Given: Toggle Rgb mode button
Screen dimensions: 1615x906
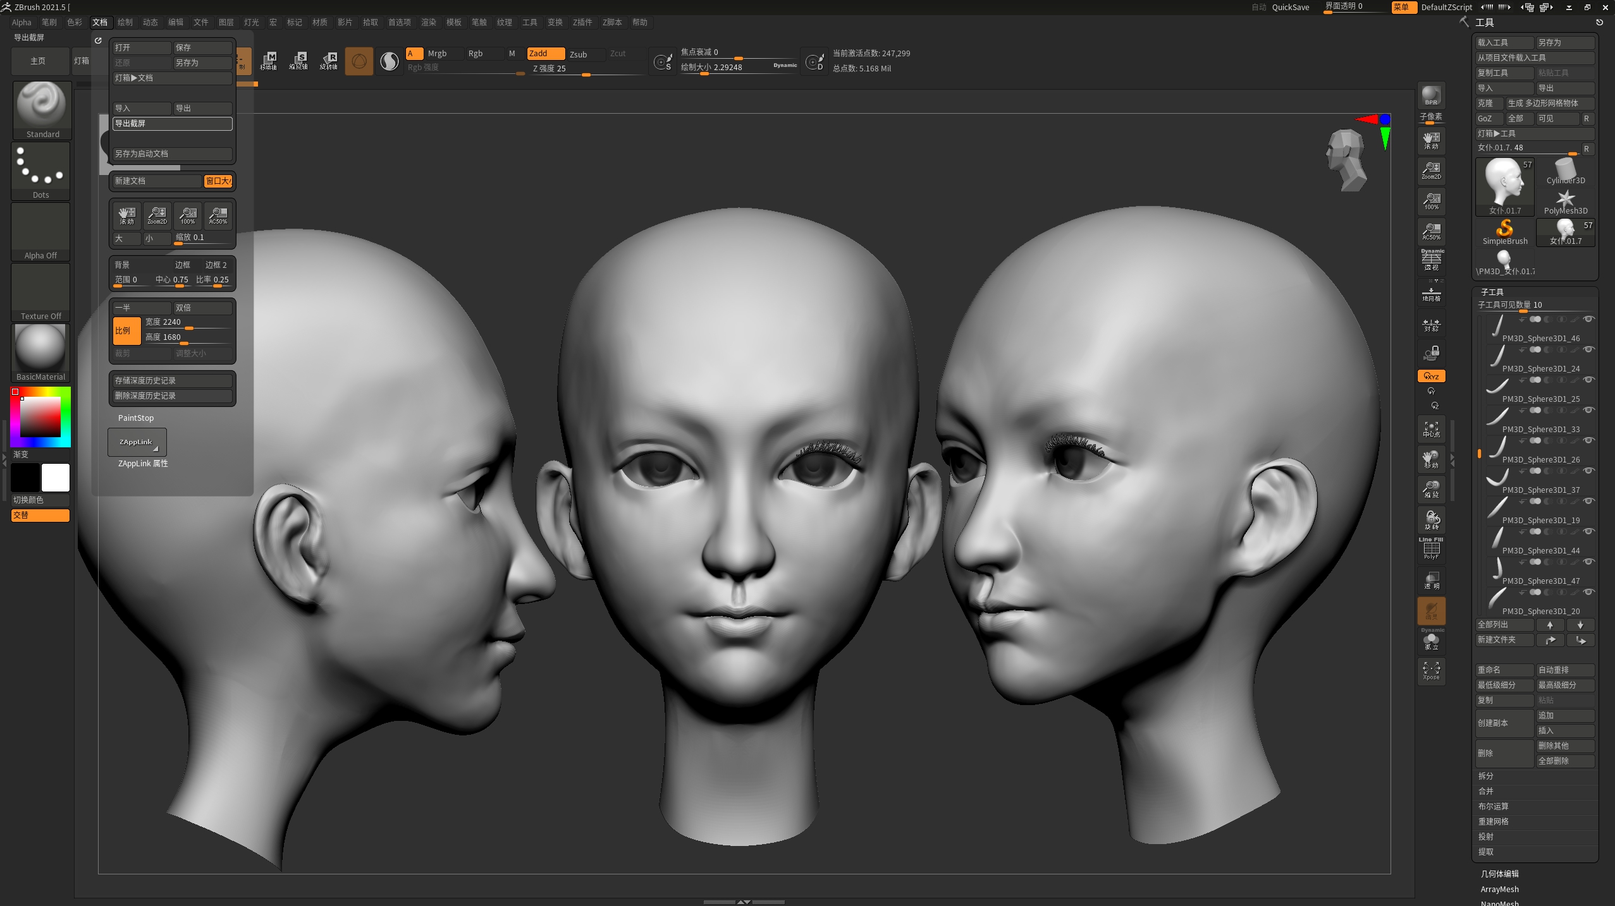Looking at the screenshot, I should [x=484, y=54].
